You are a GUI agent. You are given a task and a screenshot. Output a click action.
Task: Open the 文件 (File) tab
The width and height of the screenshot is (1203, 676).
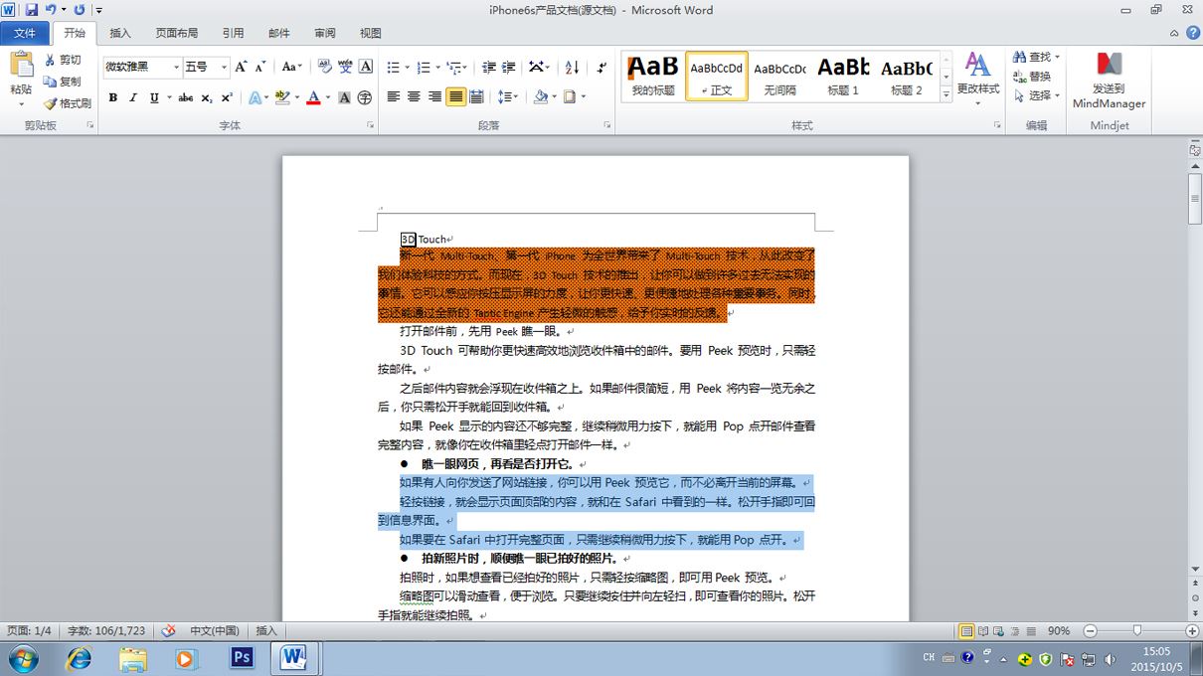pos(25,33)
